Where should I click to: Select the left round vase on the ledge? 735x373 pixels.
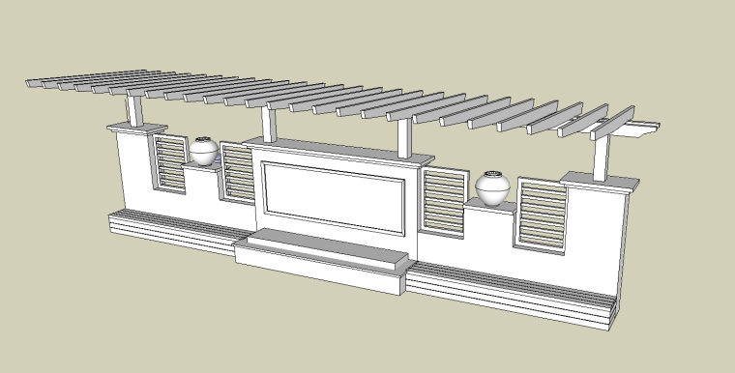click(x=203, y=151)
